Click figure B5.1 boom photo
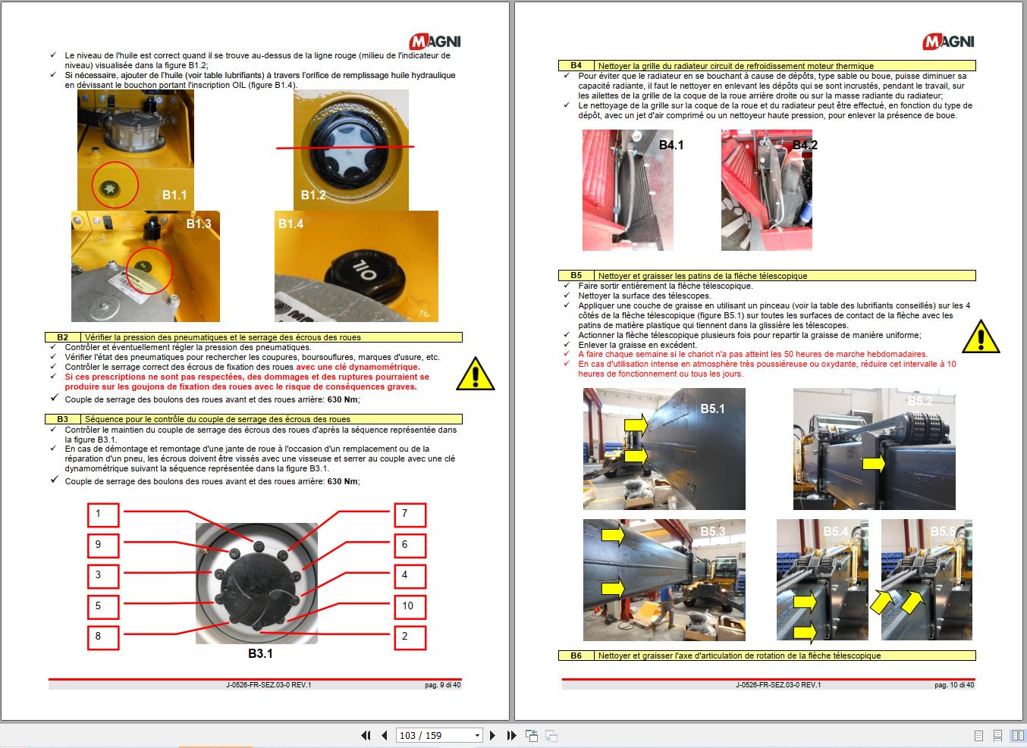1027x748 pixels. pos(664,449)
